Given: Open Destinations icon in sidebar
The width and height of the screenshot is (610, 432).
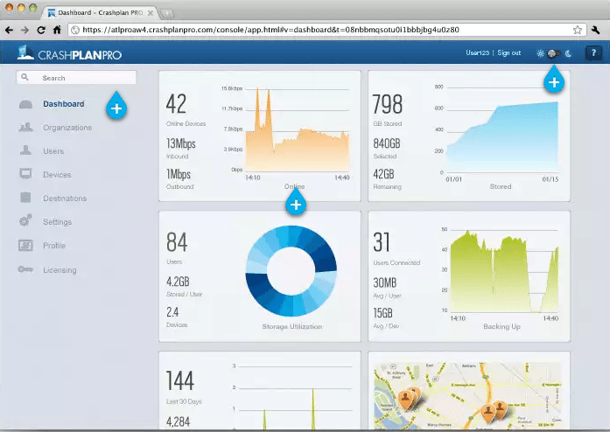Looking at the screenshot, I should click(25, 198).
